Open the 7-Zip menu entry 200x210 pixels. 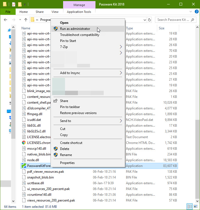pos(88,47)
